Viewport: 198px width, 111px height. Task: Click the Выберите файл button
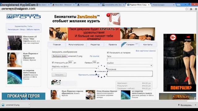coord(60,56)
